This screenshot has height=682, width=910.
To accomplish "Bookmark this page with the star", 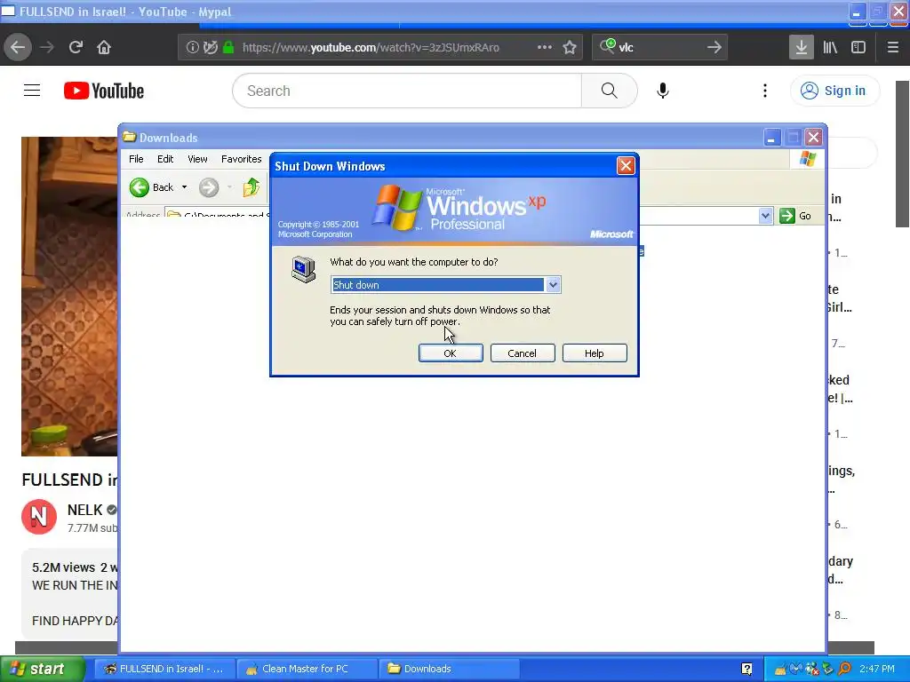I will click(570, 48).
